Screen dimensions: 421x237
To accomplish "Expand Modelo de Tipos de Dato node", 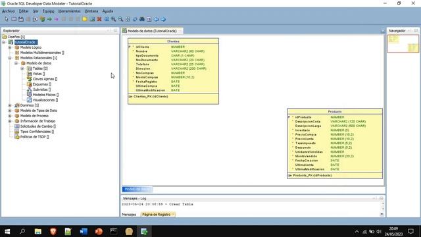I will coord(10,111).
